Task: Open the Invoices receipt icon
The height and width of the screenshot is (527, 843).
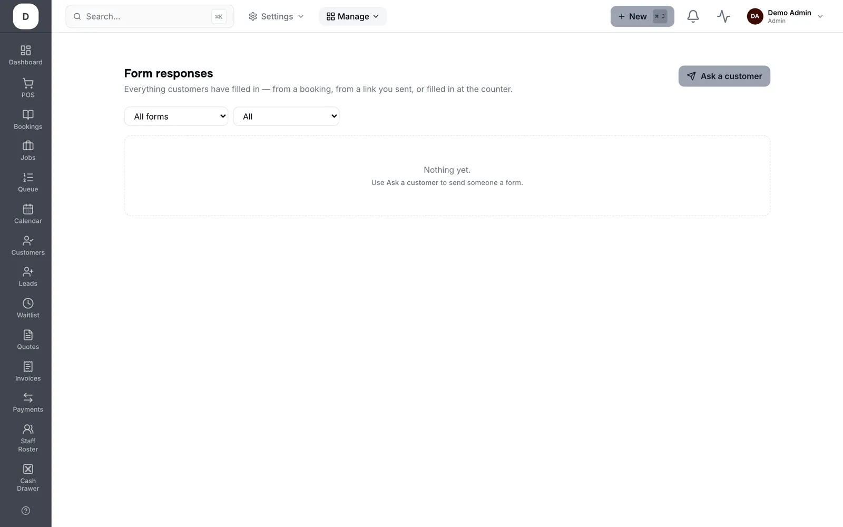Action: click(x=28, y=367)
